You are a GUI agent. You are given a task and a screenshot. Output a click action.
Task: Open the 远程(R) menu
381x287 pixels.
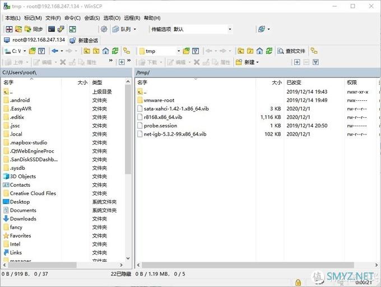pyautogui.click(x=132, y=18)
